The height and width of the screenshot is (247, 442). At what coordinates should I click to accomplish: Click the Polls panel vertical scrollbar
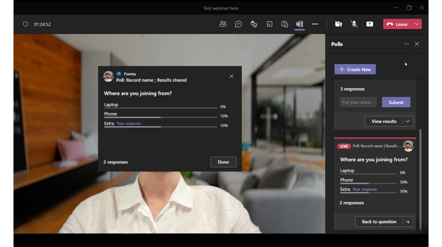point(420,176)
